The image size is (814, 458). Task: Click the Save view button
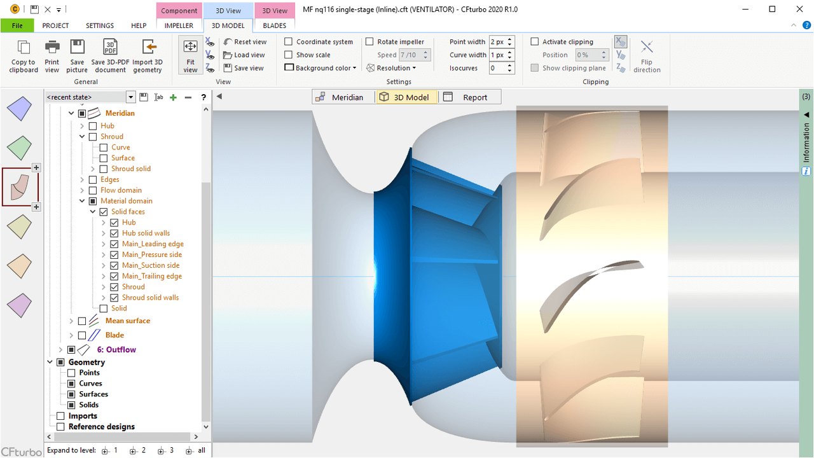(244, 68)
